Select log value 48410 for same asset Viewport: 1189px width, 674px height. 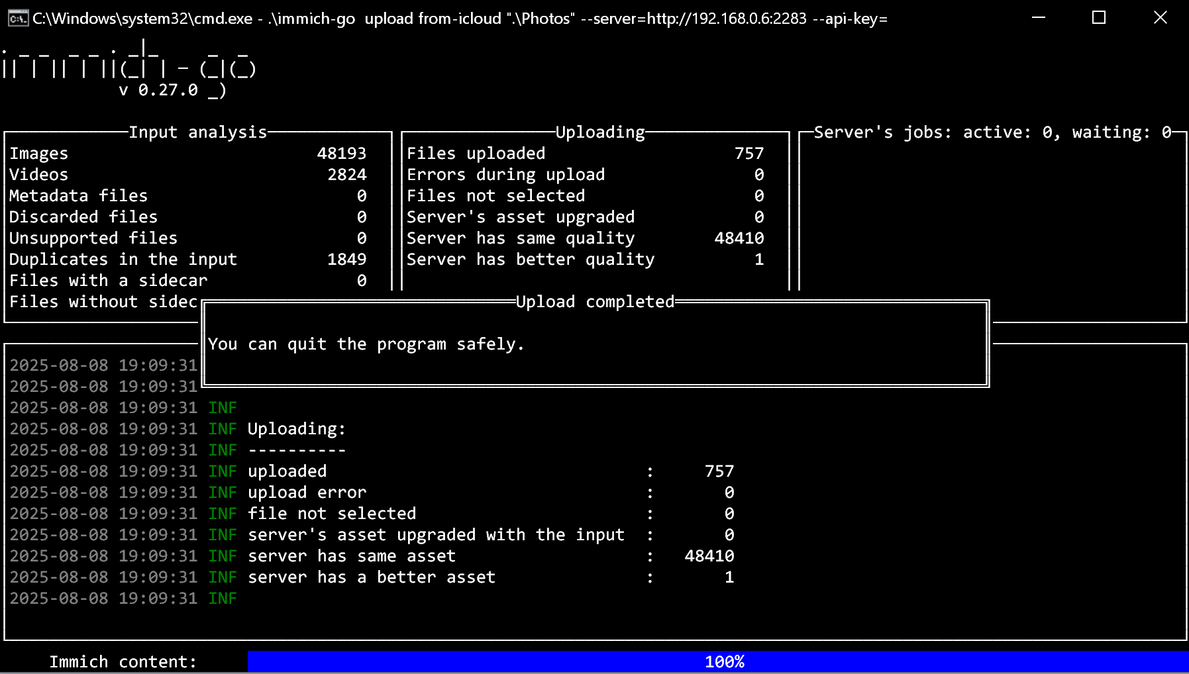(x=709, y=556)
